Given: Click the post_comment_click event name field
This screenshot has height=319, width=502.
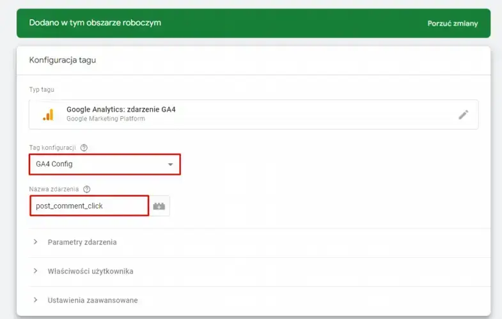Looking at the screenshot, I should click(89, 206).
